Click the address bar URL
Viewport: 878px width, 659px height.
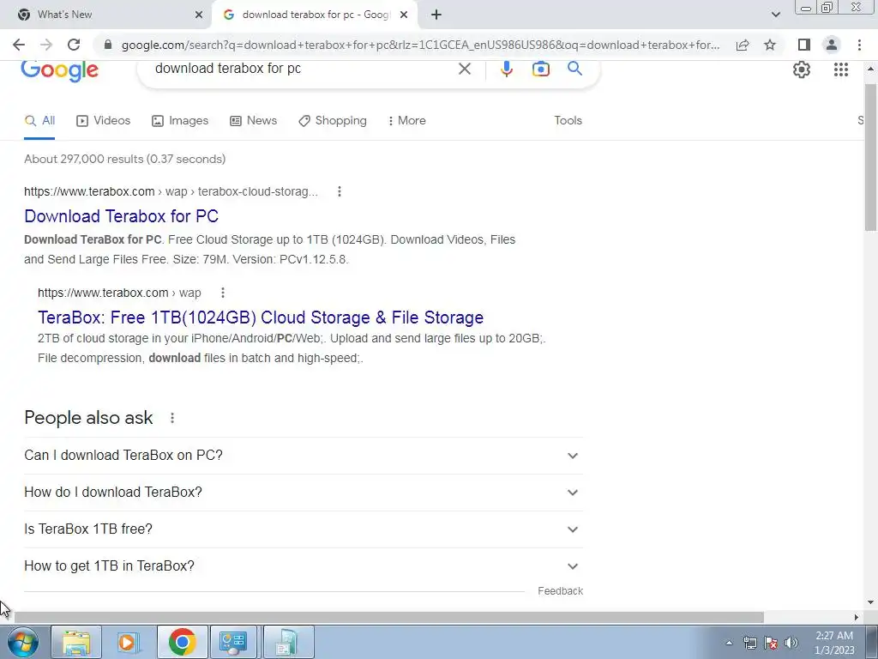(420, 45)
